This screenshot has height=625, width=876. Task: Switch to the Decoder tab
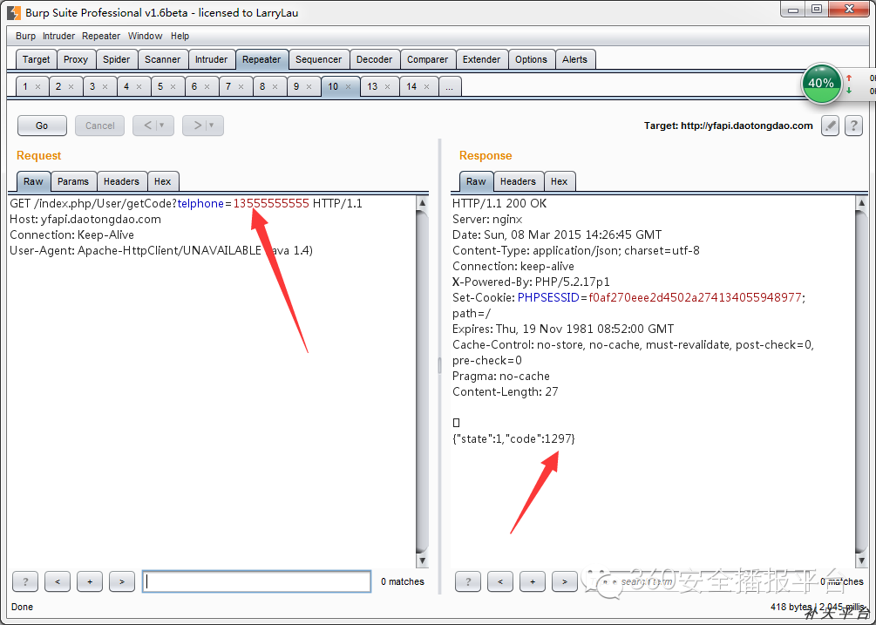tap(374, 59)
